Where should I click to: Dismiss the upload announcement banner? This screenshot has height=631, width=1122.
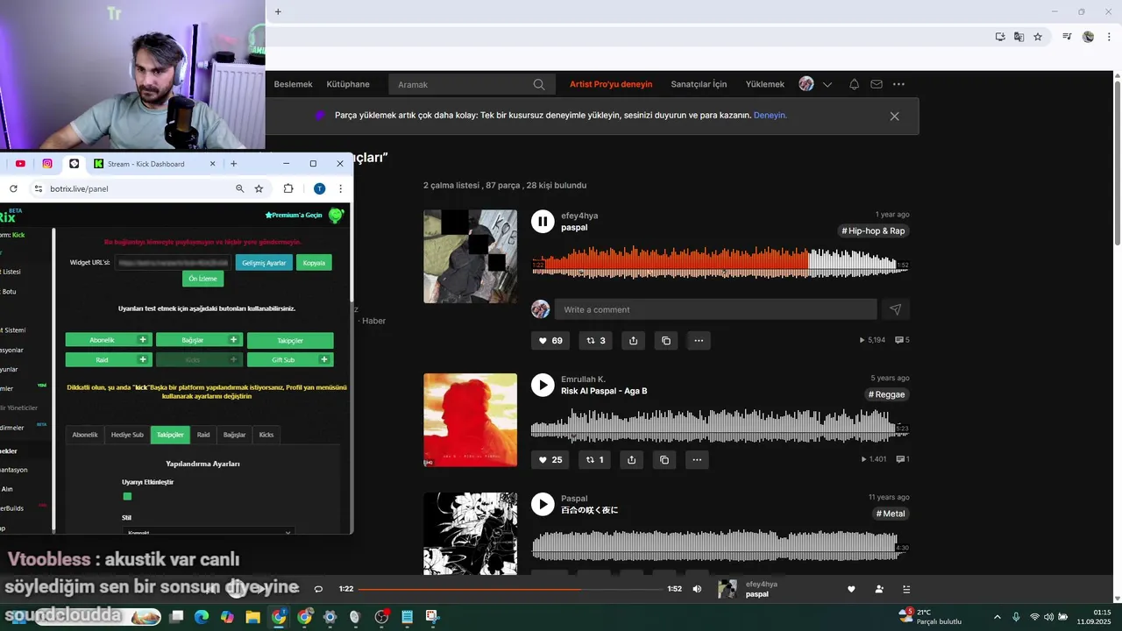[894, 116]
